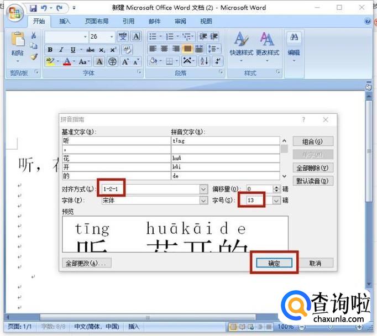Switch to the 引用 tab

[x=128, y=22]
